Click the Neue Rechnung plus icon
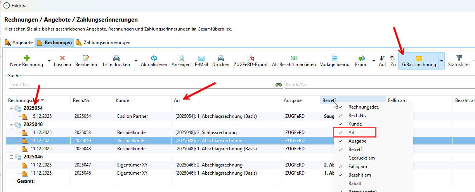 point(26,58)
